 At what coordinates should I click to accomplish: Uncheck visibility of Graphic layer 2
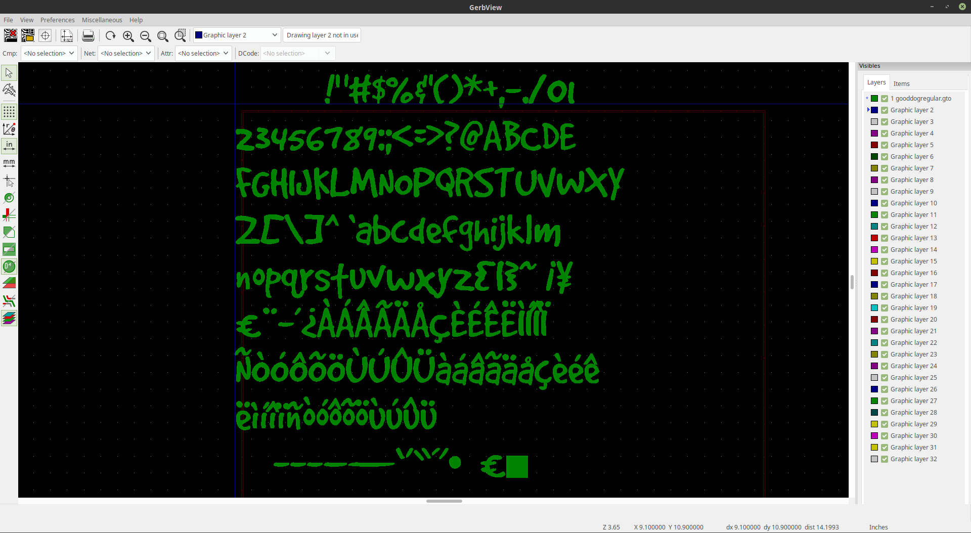tap(885, 110)
